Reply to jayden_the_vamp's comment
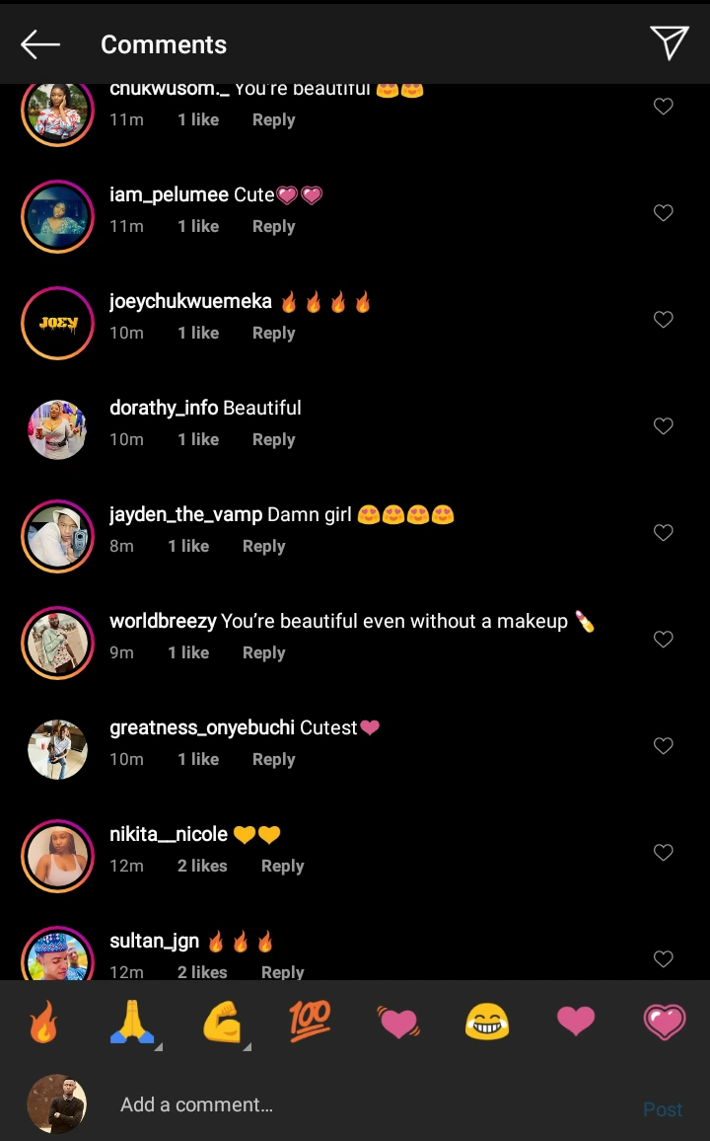 tap(263, 547)
